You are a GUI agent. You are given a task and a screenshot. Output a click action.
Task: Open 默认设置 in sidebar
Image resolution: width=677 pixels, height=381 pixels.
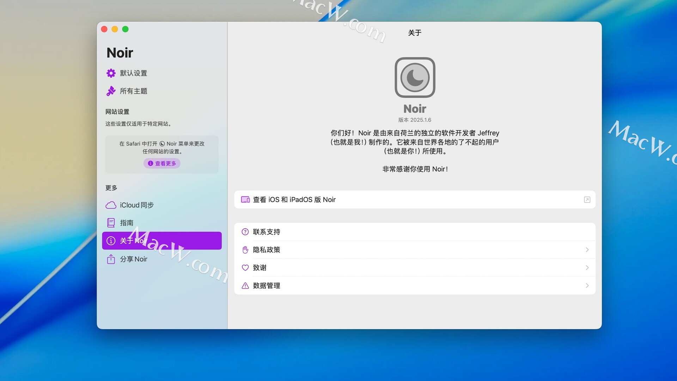(x=162, y=73)
